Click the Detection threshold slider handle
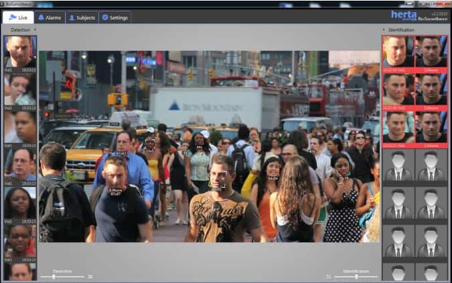 coord(54,276)
